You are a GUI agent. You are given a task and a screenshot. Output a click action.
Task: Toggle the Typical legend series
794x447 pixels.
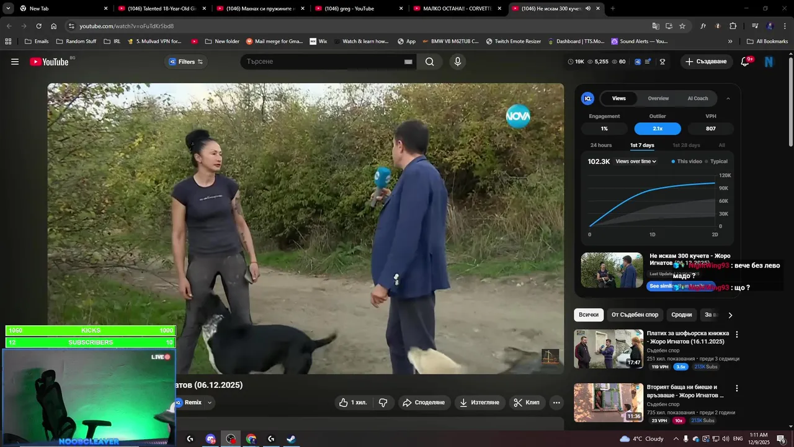(x=716, y=161)
